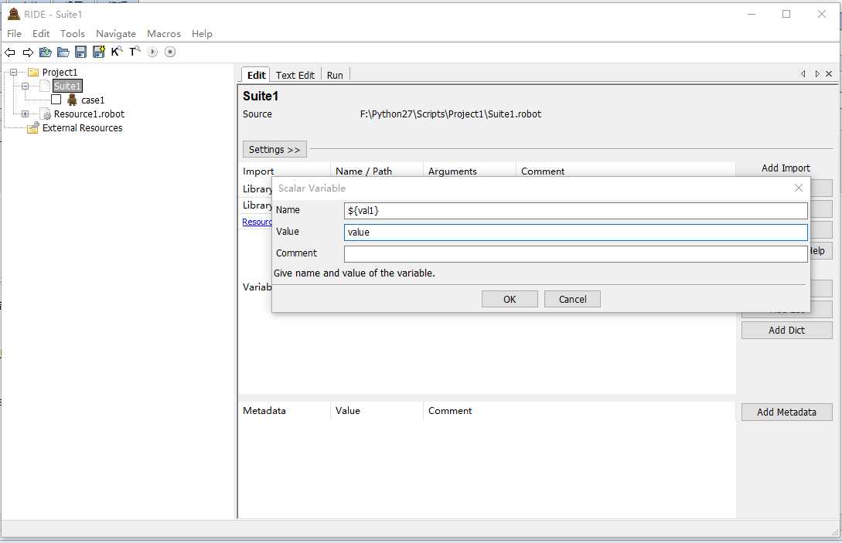Open the Resource link in the import list
Screen dimensions: 842x543
[x=257, y=222]
